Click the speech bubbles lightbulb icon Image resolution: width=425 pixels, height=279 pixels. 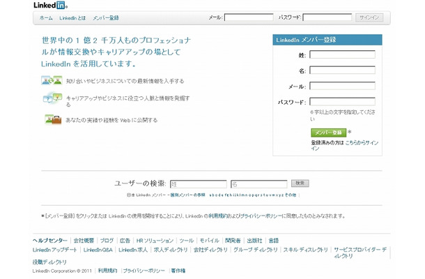click(52, 98)
